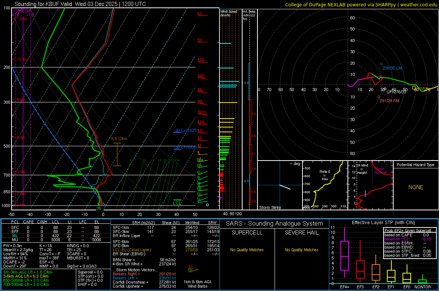Select the MU parcel row

pos(55,240)
